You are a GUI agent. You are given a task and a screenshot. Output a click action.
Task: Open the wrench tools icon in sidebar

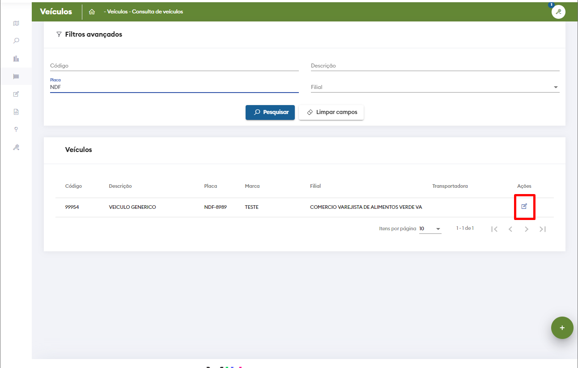tap(16, 147)
